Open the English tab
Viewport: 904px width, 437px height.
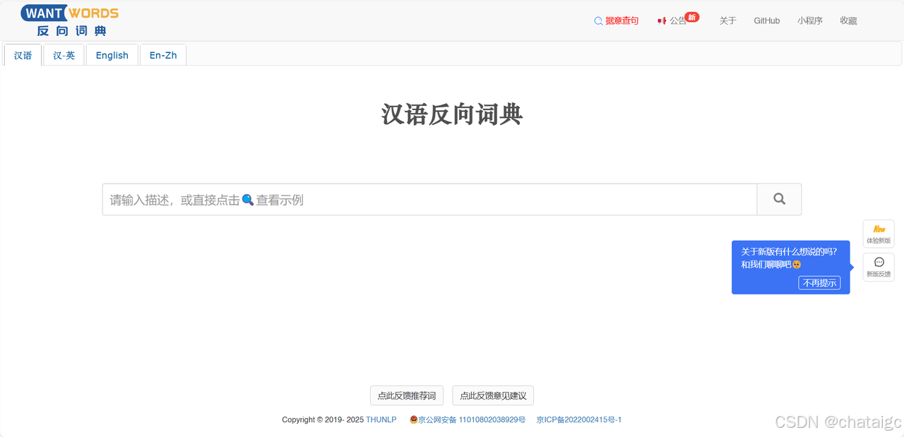(x=112, y=55)
